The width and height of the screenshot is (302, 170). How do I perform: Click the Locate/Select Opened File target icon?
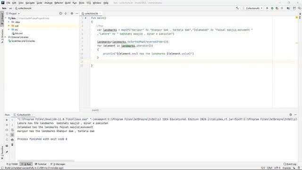[x=61, y=14]
